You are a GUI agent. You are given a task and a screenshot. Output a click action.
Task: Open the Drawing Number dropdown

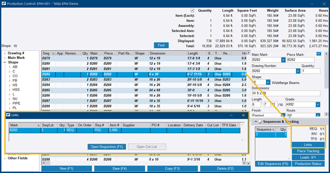point(298,71)
